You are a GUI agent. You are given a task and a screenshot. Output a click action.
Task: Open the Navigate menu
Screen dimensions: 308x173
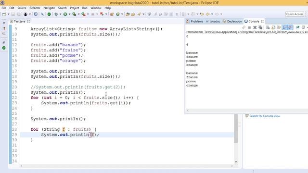pos(49,8)
